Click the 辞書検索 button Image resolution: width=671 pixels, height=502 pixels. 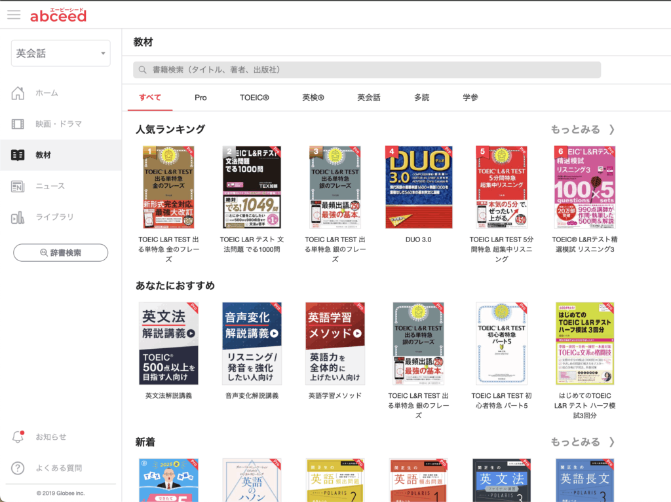click(60, 253)
